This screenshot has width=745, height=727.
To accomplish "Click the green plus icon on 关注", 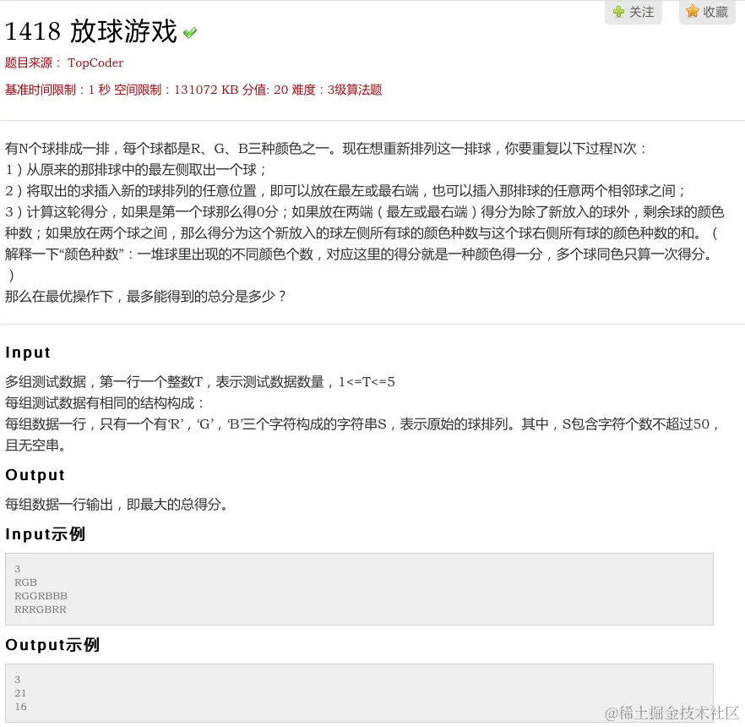I will (x=618, y=11).
